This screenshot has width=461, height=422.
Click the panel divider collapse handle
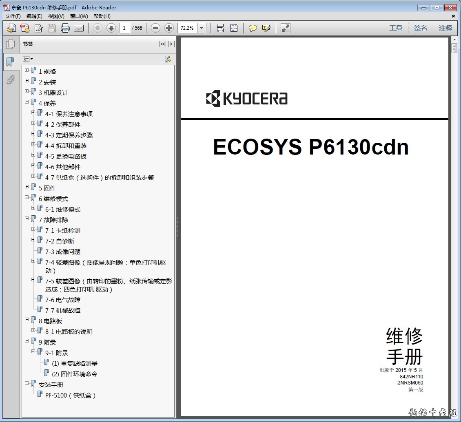click(x=177, y=227)
